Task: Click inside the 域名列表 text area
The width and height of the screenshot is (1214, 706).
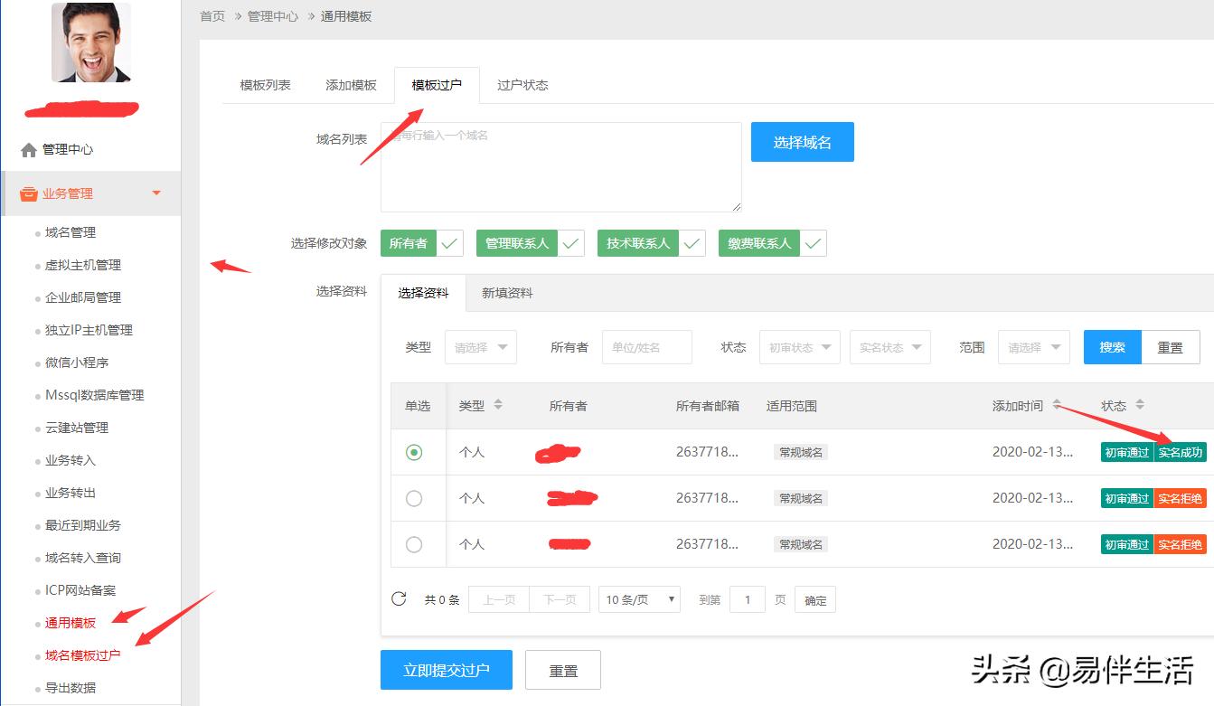Action: tap(560, 166)
